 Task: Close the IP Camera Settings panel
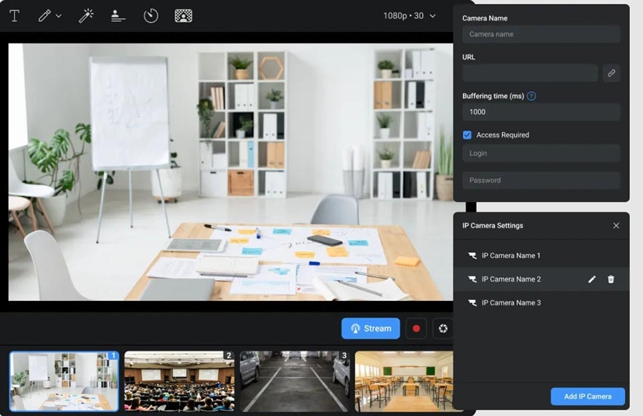coord(616,226)
